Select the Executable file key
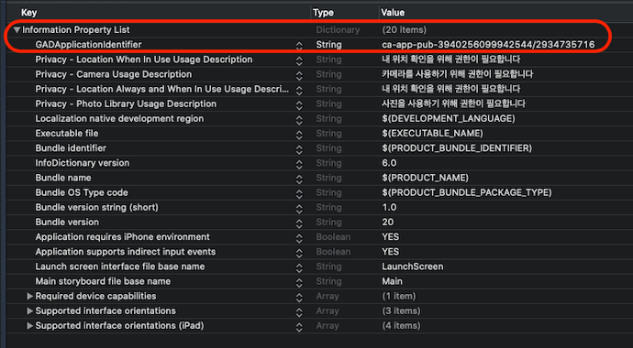 67,134
